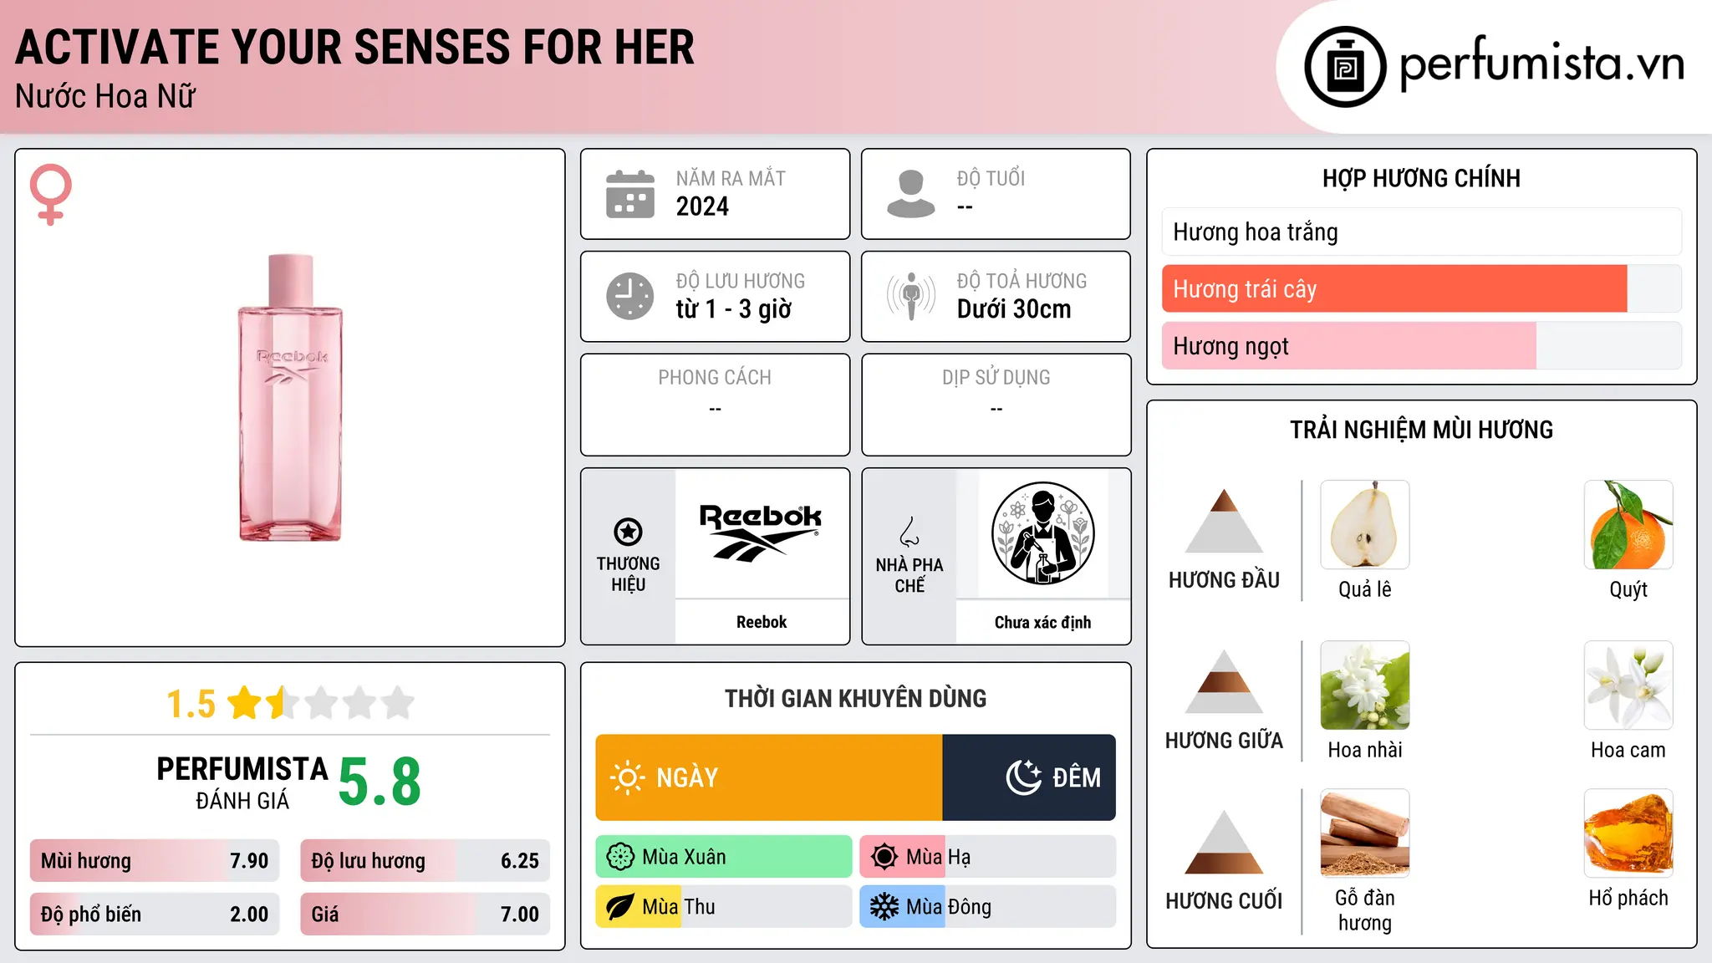The height and width of the screenshot is (963, 1712).
Task: Click the calendar icon beside Năm ra mắt
Action: coord(630,194)
